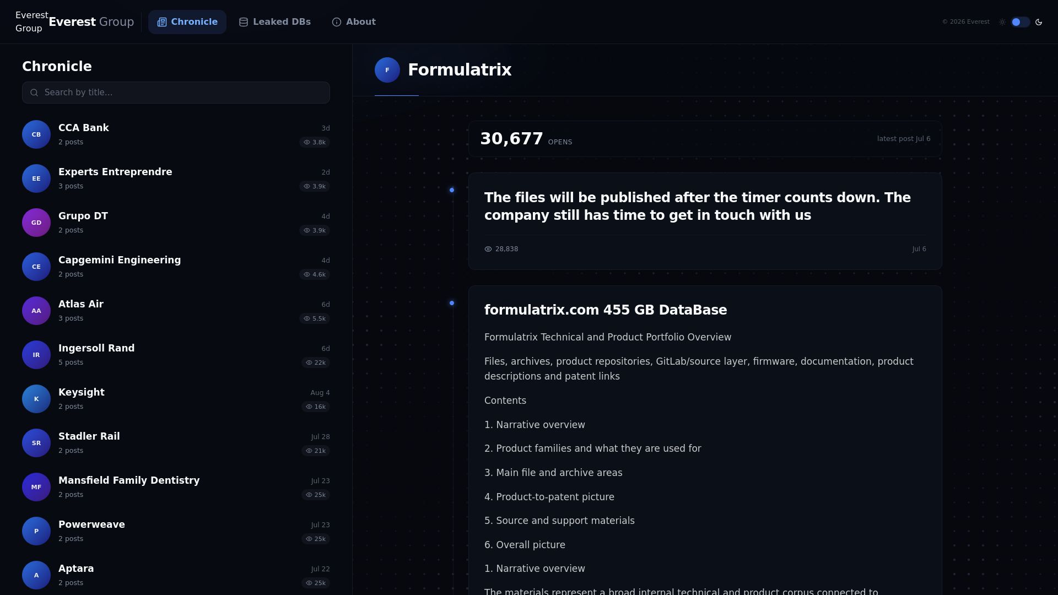Click the CE avatar for Capgemini Engineering

[36, 267]
